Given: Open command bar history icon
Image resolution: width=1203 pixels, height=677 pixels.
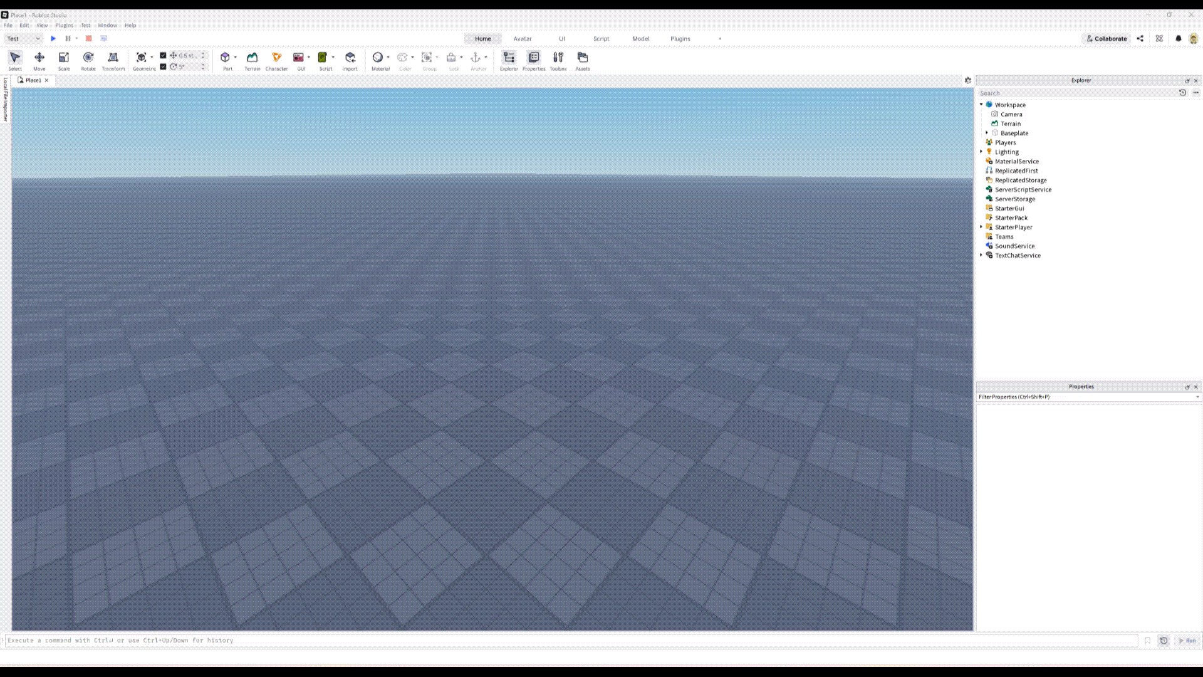Looking at the screenshot, I should click(x=1164, y=641).
